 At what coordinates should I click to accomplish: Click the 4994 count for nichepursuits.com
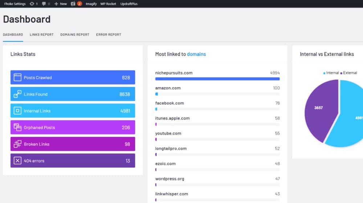pos(275,73)
